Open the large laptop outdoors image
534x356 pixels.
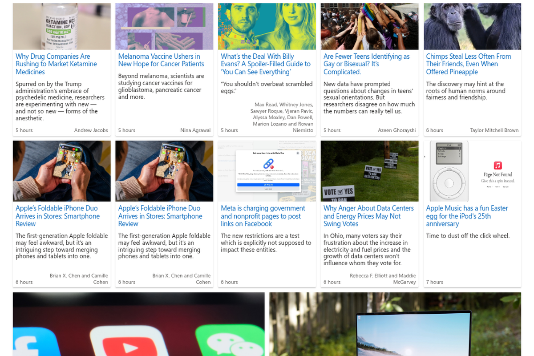(x=395, y=324)
